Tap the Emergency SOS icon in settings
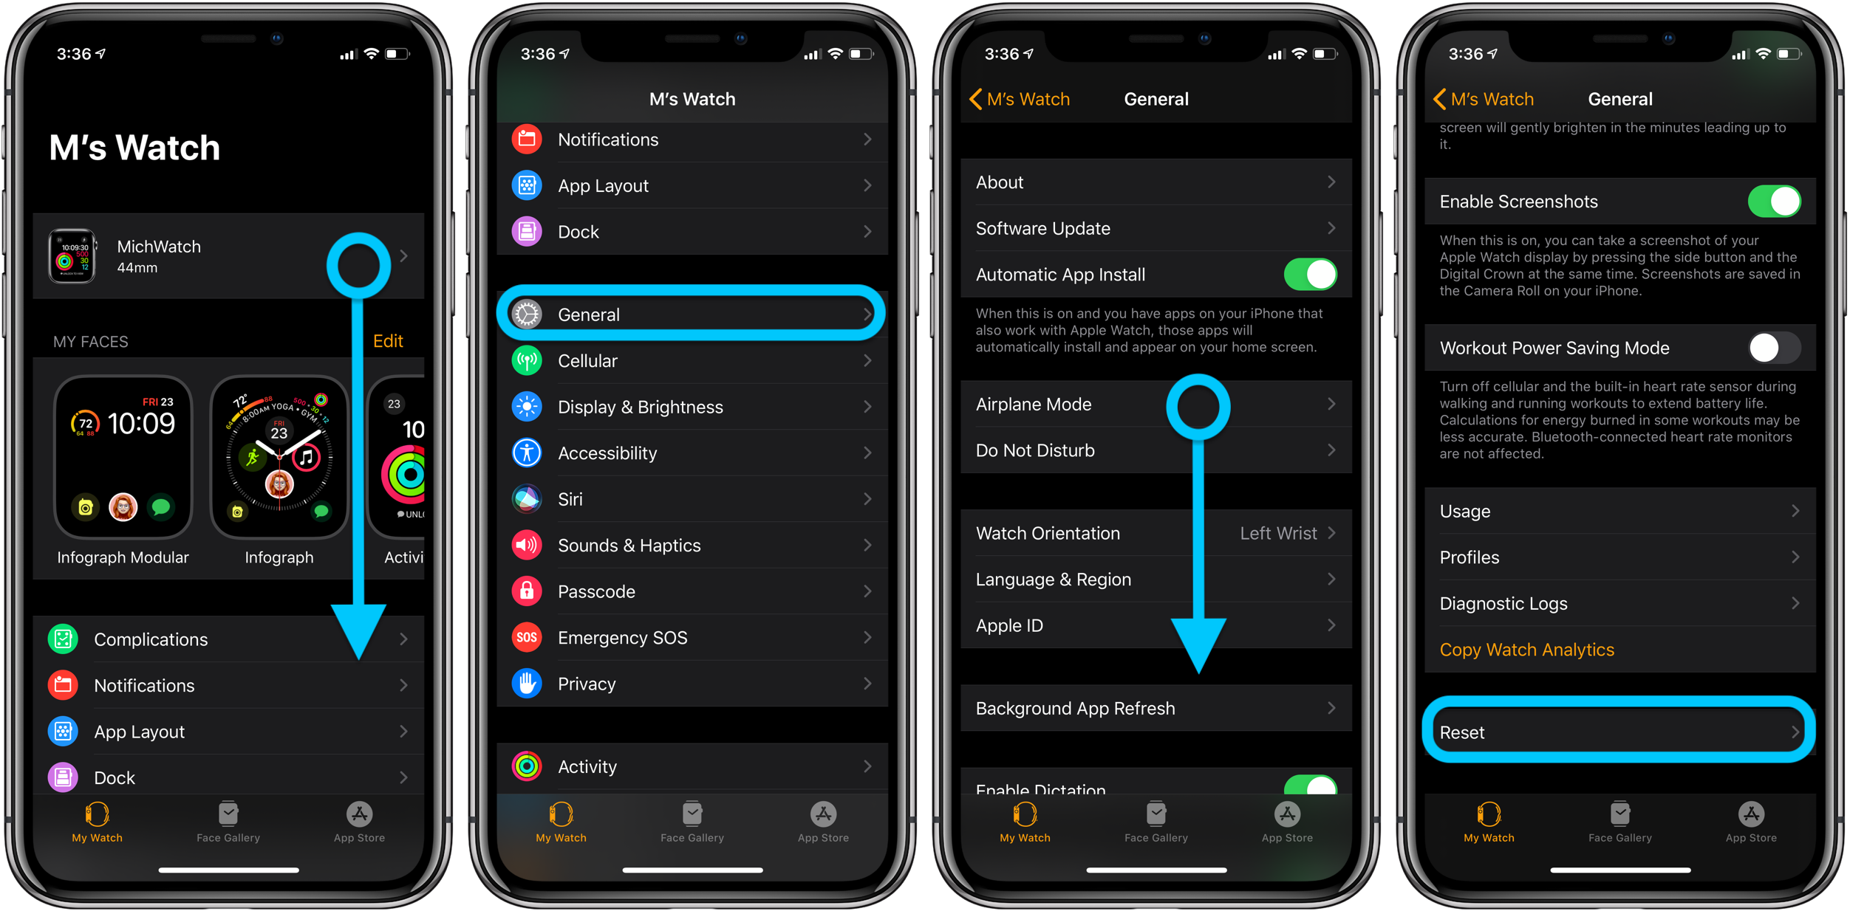This screenshot has width=1850, height=911. 528,636
